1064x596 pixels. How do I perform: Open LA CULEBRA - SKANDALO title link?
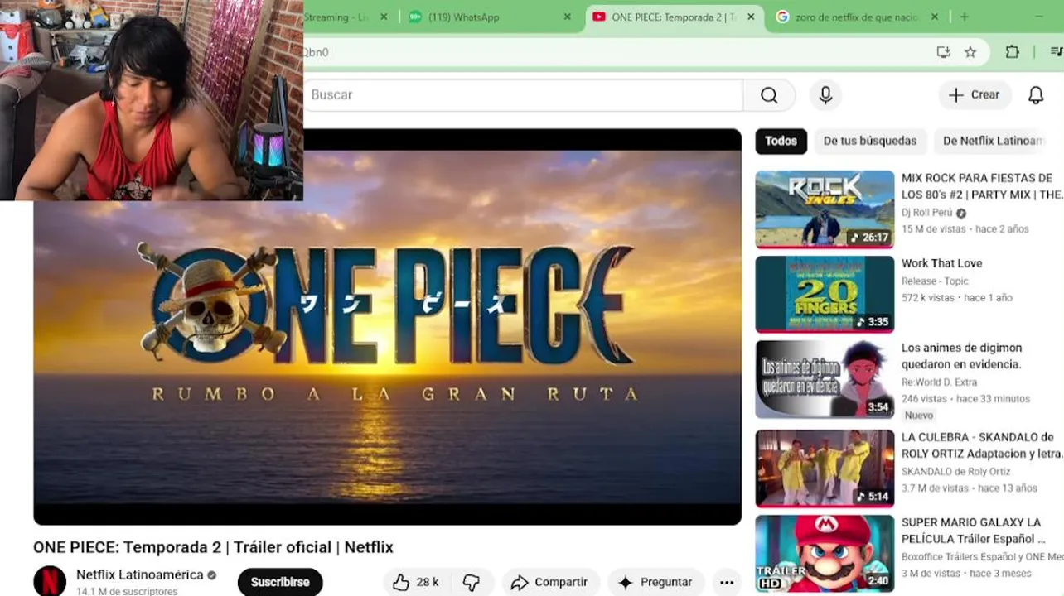pos(982,445)
